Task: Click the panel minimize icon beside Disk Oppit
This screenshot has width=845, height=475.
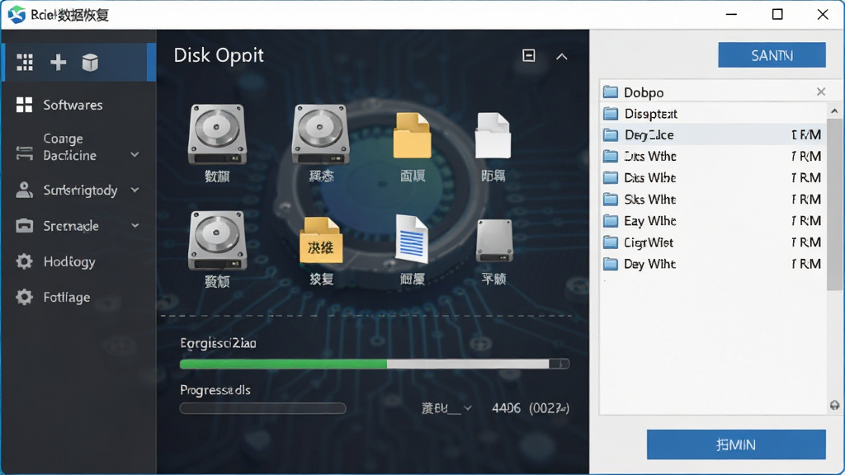Action: (x=529, y=55)
